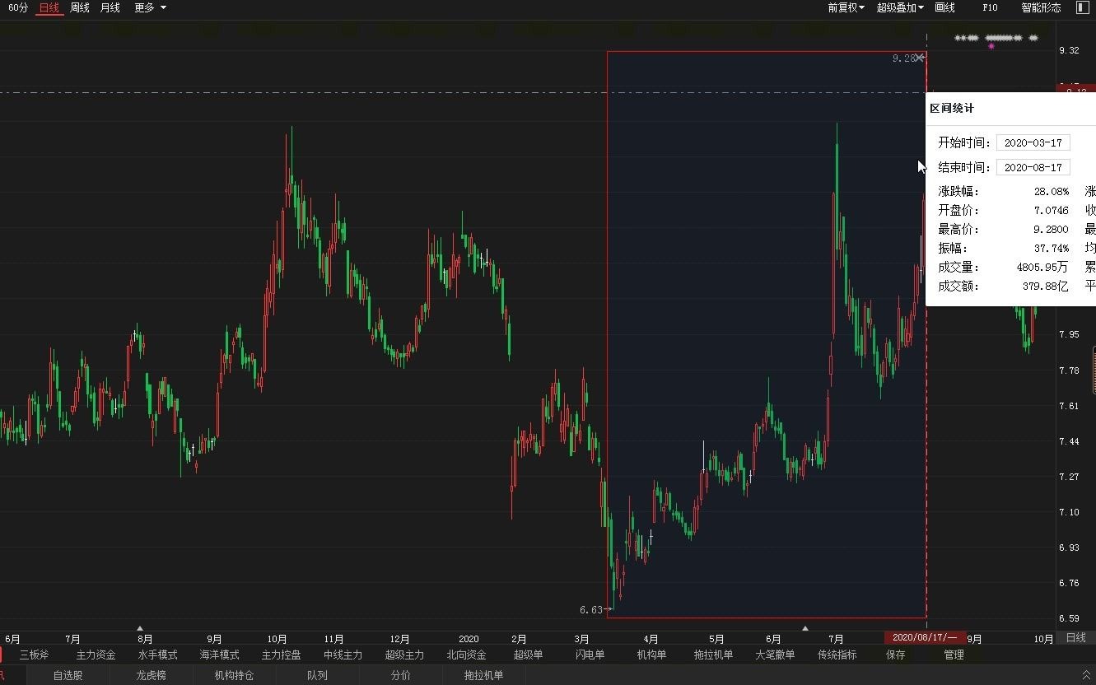
Task: Click the 2020 year label on time axis
Action: tap(469, 639)
